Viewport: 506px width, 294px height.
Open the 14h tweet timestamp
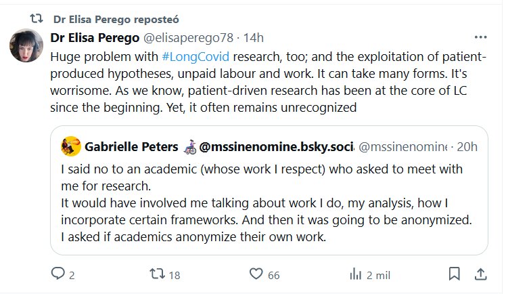point(254,37)
